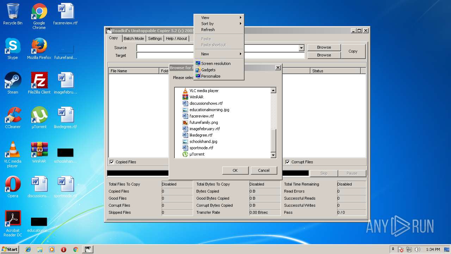The height and width of the screenshot is (254, 451).
Task: Open WinRAR desktop shortcut
Action: point(39,152)
